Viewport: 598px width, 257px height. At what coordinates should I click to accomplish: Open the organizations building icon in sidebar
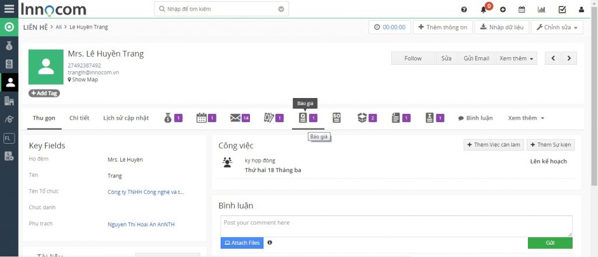click(9, 100)
